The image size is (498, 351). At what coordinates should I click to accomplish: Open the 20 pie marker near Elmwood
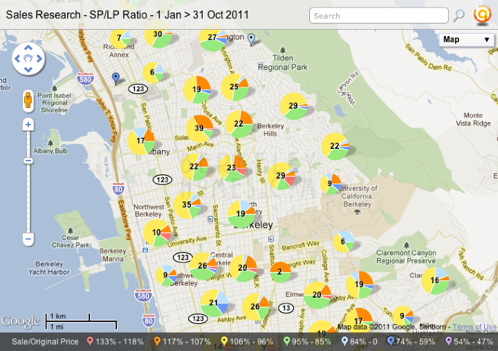(x=317, y=295)
